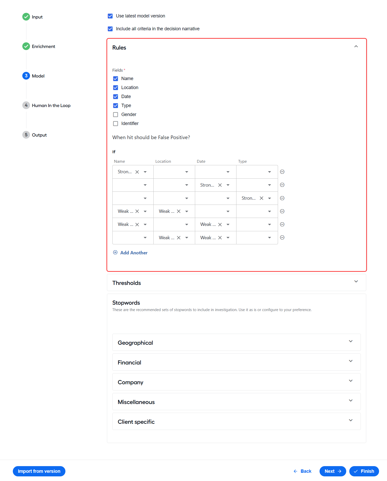Clear the Strong value in first Name cell
Viewport: 387px width, 481px height.
137,172
